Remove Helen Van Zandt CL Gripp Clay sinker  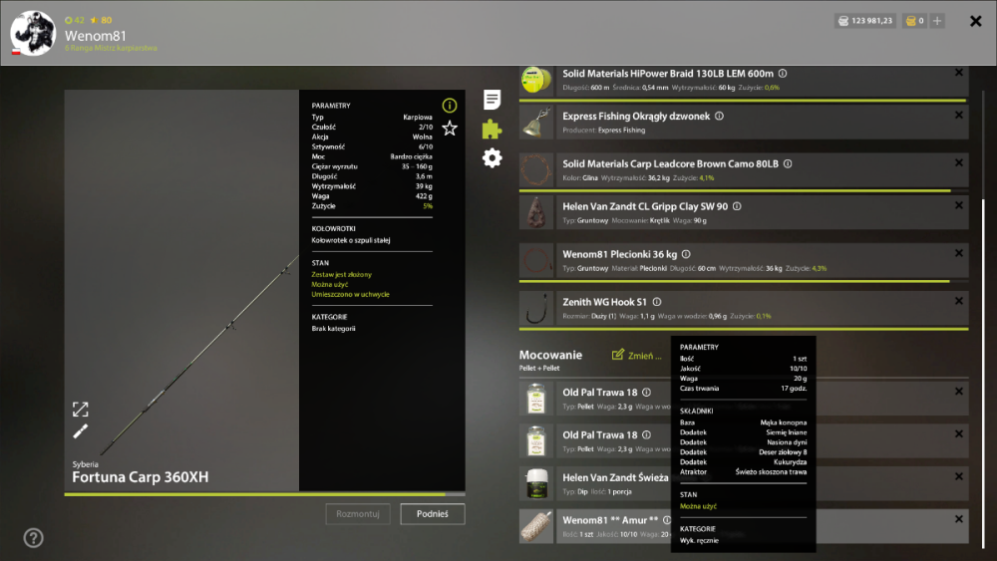(959, 205)
